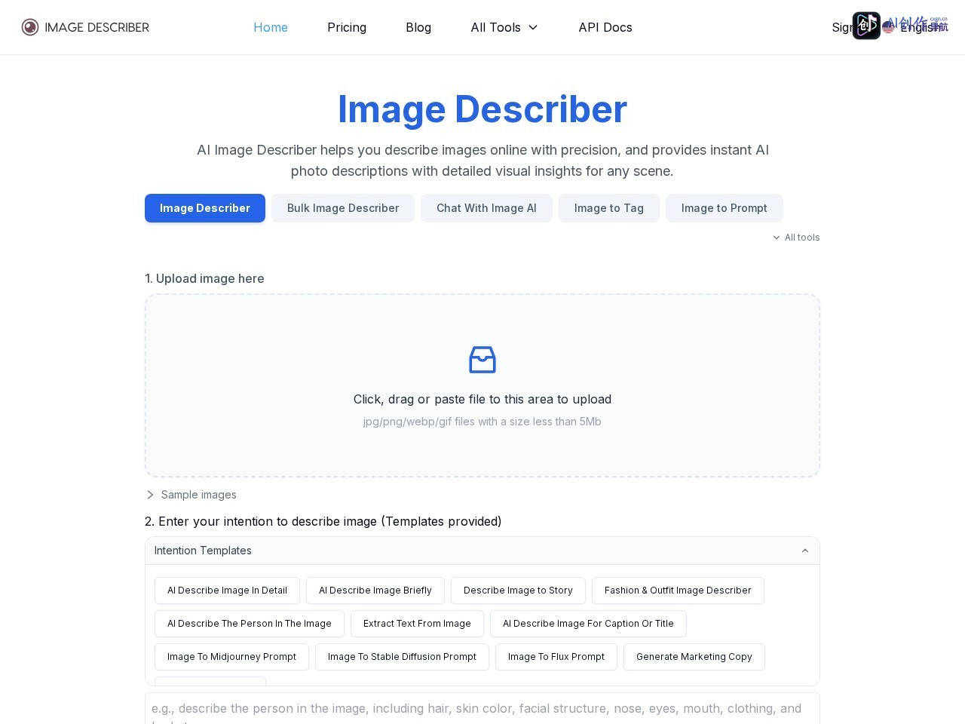
Task: Switch to Image to Prompt tab
Action: coord(725,208)
